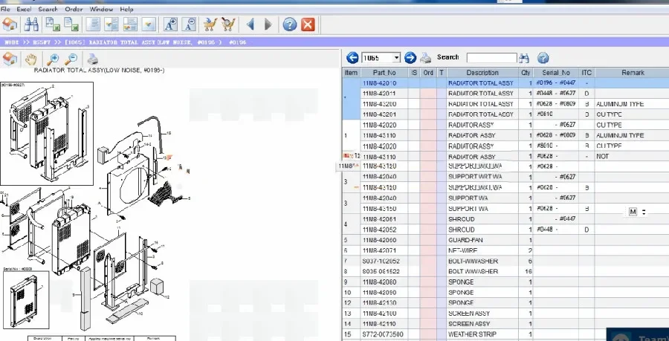The image size is (669, 341).
Task: Select part number 11N8-42011
Action: click(x=379, y=94)
